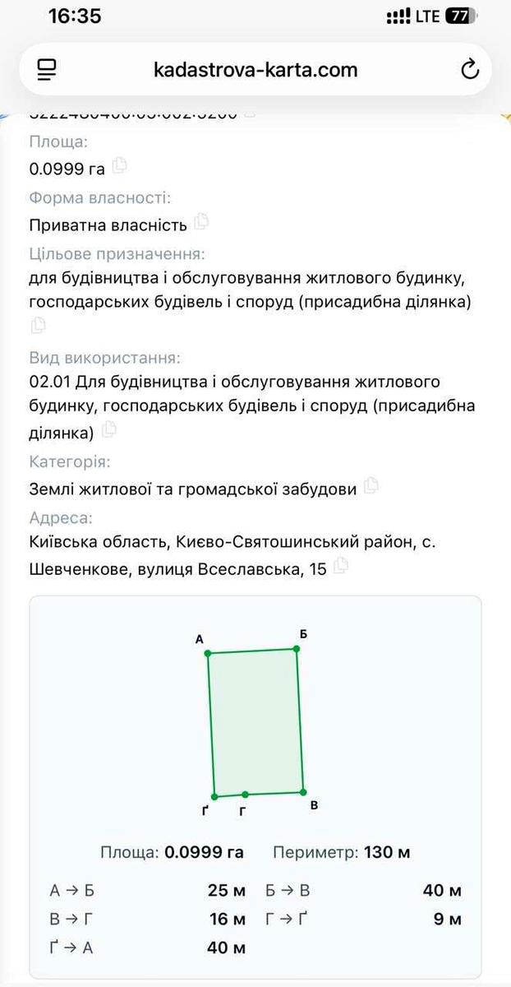The width and height of the screenshot is (511, 987).
Task: Open the Safari page menu icon
Action: pyautogui.click(x=47, y=70)
